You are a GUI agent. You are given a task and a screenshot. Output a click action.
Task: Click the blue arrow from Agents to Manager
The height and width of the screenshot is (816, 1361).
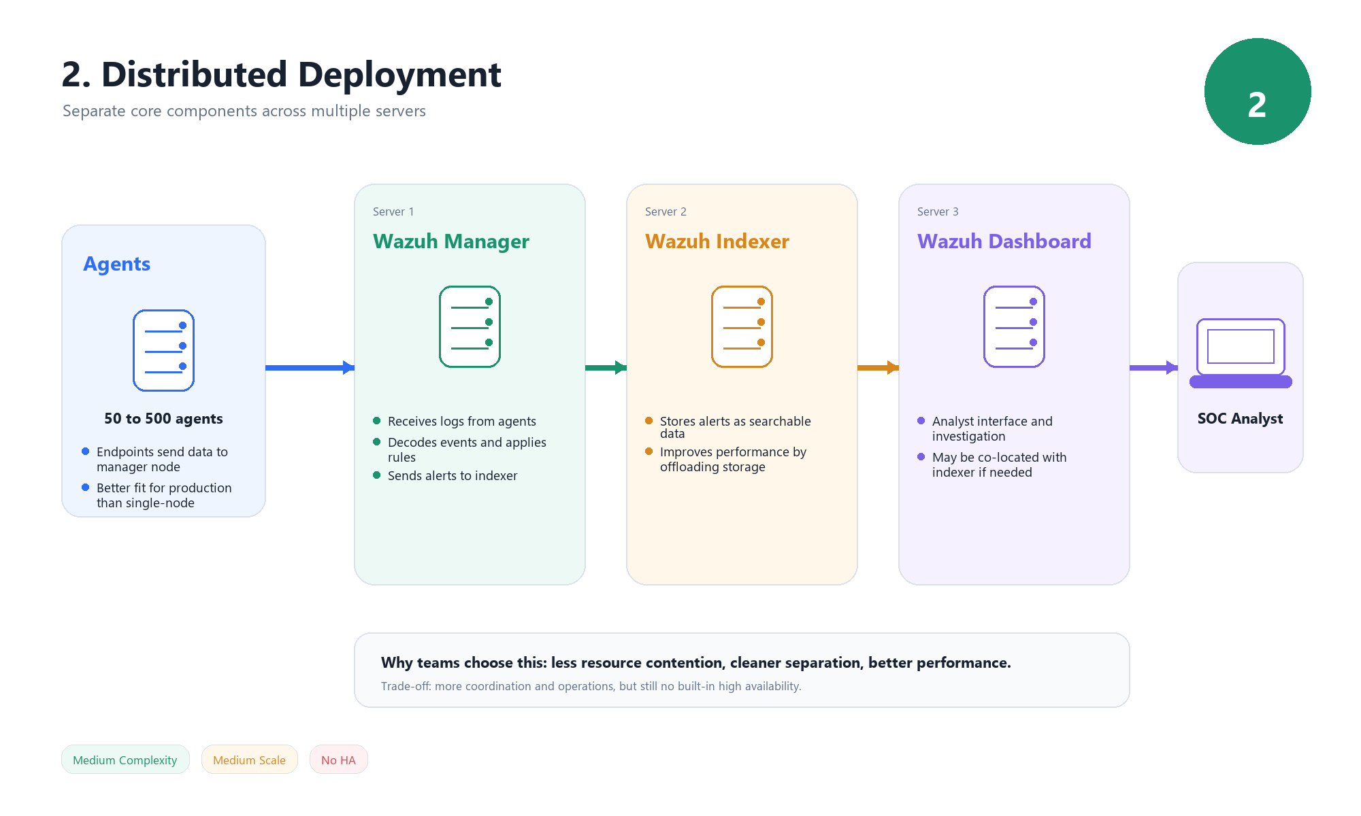coord(309,368)
